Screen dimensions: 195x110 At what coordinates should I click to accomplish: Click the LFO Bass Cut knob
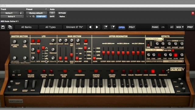tap(53, 40)
